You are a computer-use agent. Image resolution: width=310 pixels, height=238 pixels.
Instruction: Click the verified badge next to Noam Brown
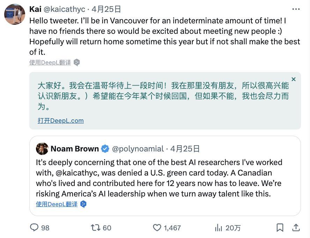105,149
